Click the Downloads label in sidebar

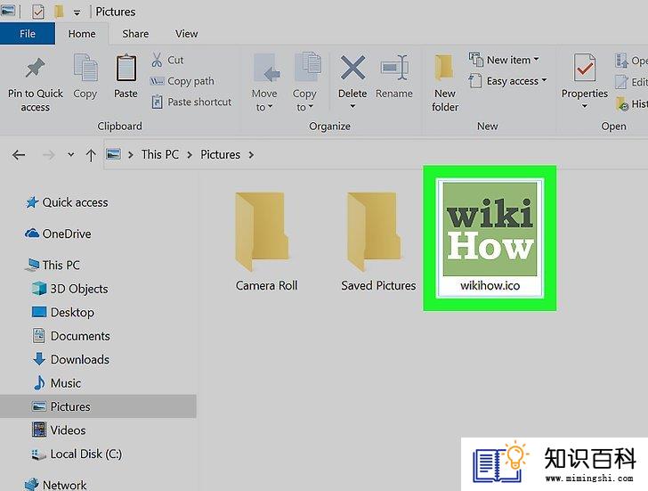pos(80,359)
